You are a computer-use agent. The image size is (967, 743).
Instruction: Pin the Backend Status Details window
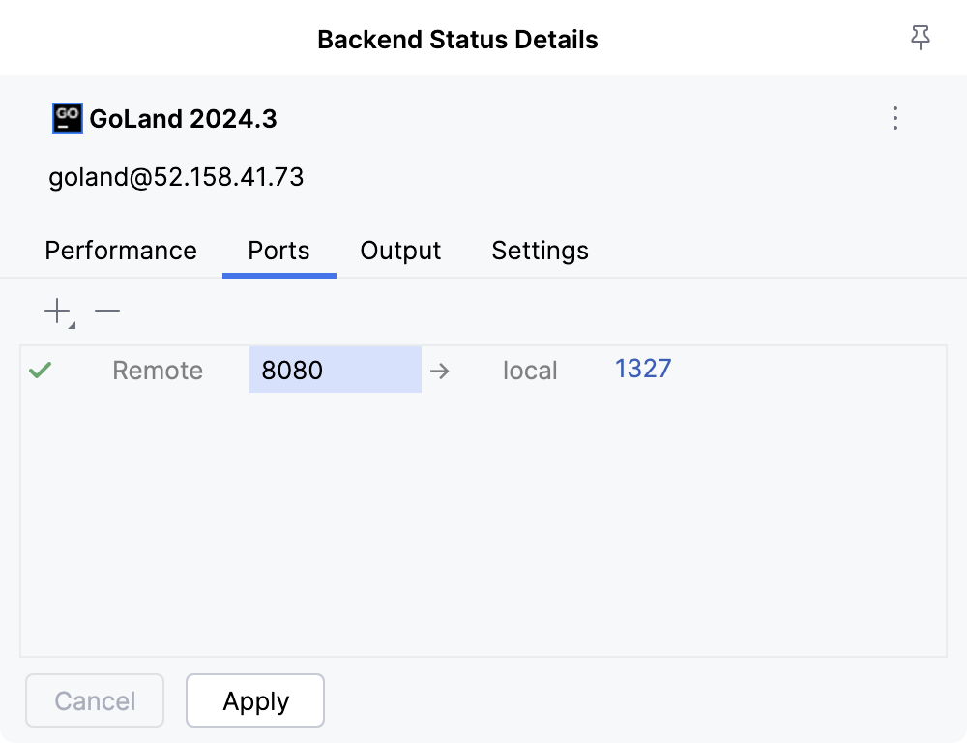pyautogui.click(x=920, y=39)
